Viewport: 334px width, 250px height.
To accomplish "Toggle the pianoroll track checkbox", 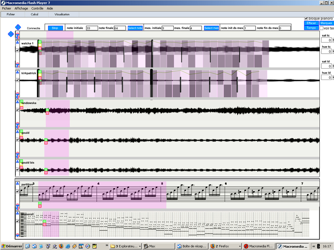I will (x=18, y=221).
